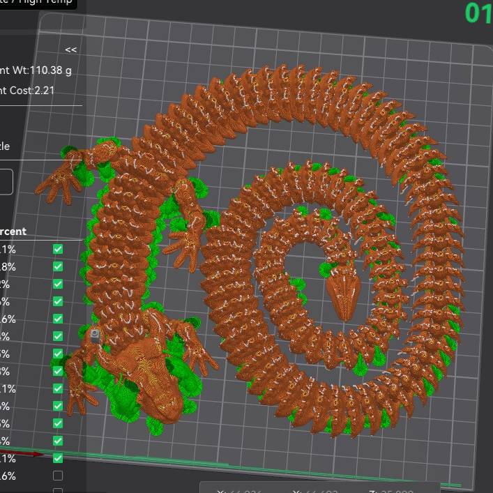Uncheck the fifth checkbox in the Percent list

point(58,319)
